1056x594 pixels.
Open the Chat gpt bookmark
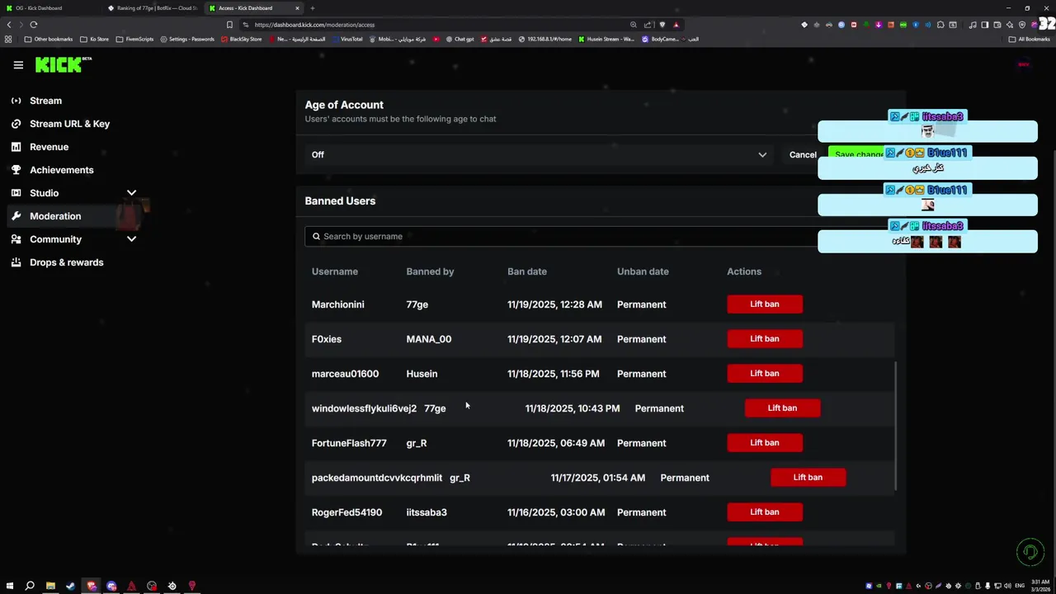(460, 39)
